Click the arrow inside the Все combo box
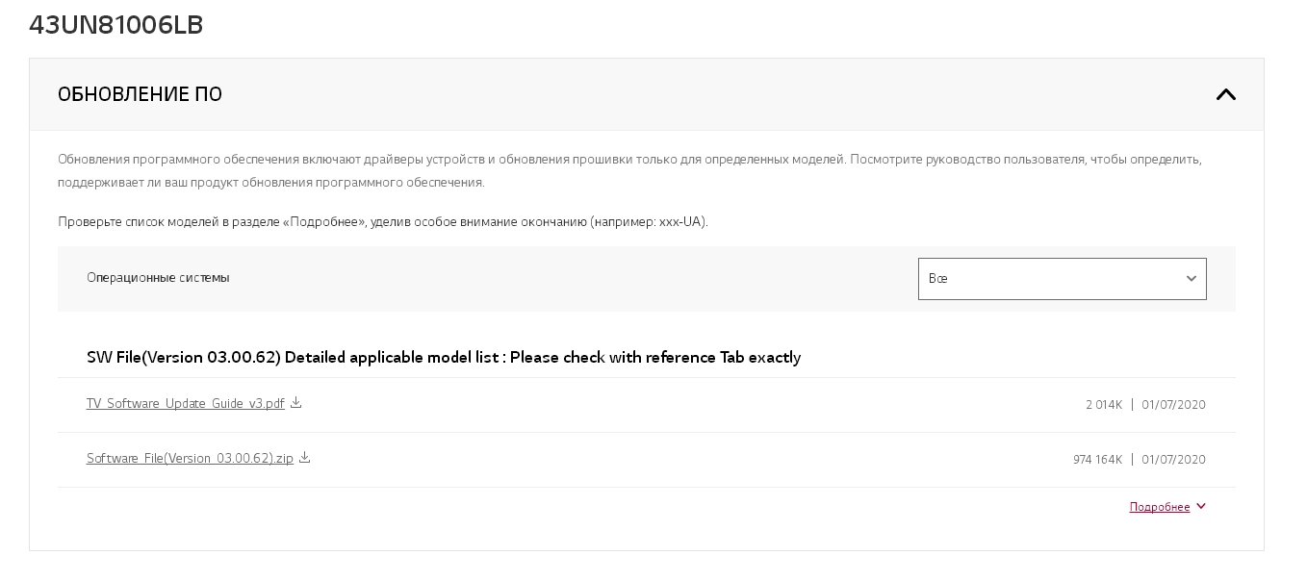Screen dimensions: 1307x581 [1191, 279]
